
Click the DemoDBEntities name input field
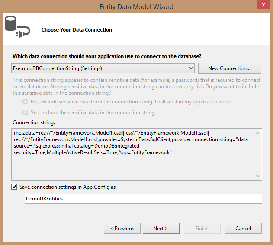click(143, 199)
